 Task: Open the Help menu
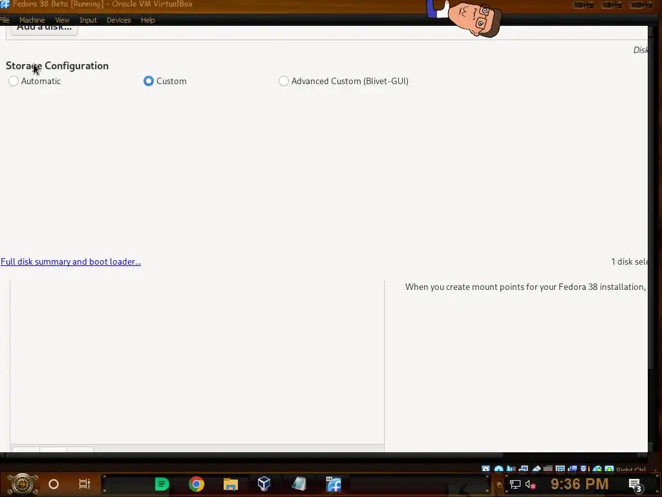tap(148, 20)
